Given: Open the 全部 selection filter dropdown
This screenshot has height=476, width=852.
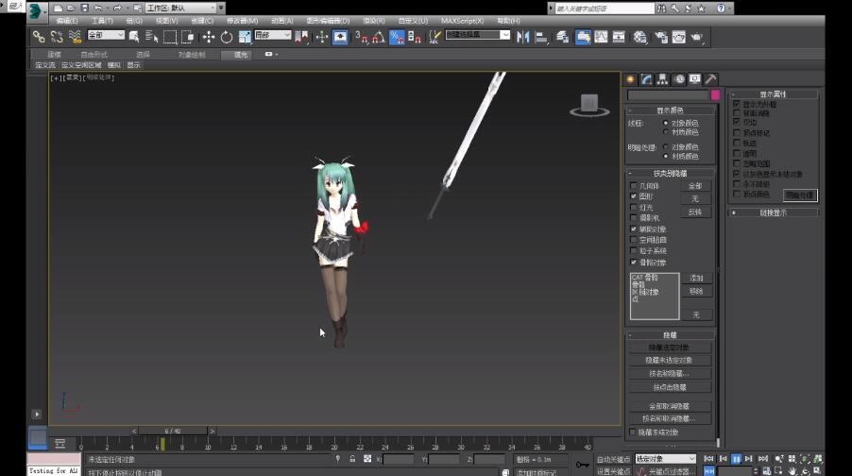Looking at the screenshot, I should [x=106, y=35].
